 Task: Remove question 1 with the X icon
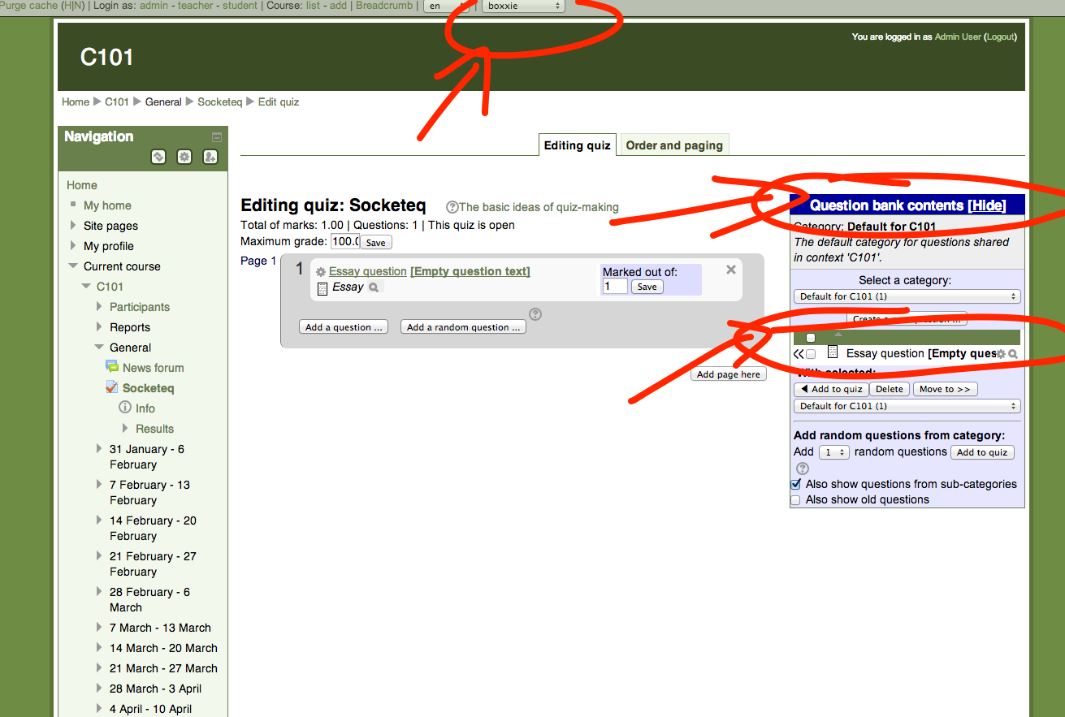coord(731,270)
